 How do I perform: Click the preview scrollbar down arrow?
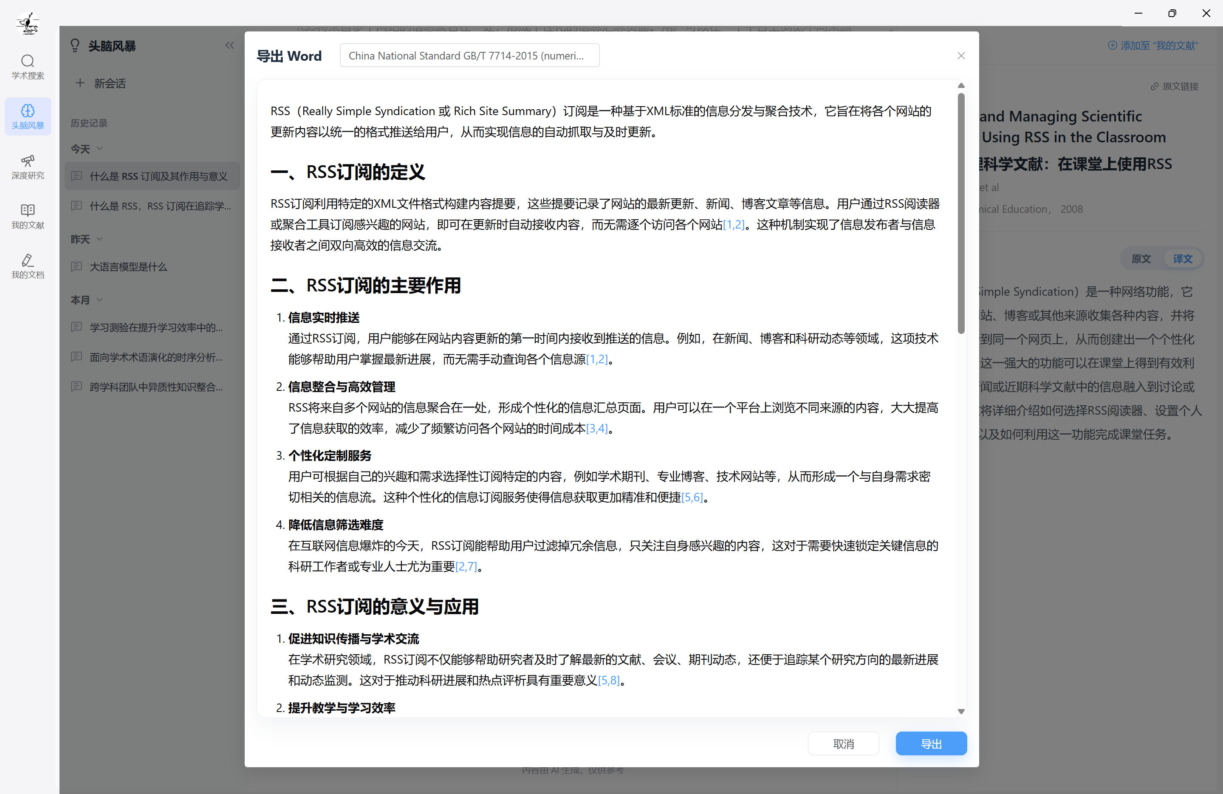(961, 712)
